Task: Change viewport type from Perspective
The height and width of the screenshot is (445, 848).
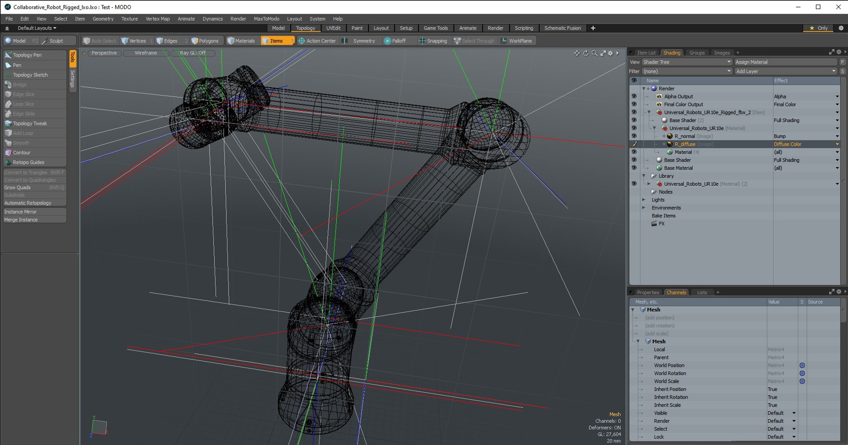Action: click(x=104, y=53)
